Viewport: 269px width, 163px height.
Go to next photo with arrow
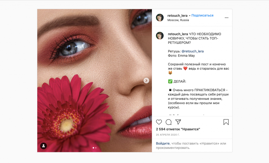[x=146, y=81]
